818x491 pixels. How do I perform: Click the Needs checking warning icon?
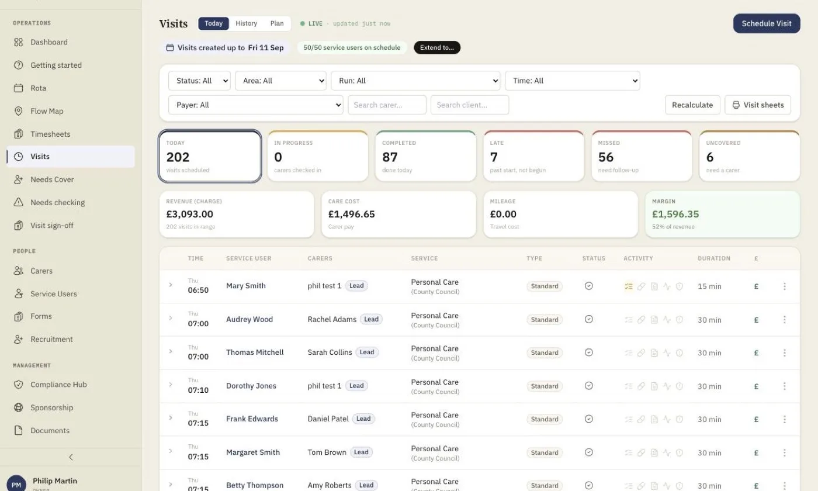tap(19, 202)
